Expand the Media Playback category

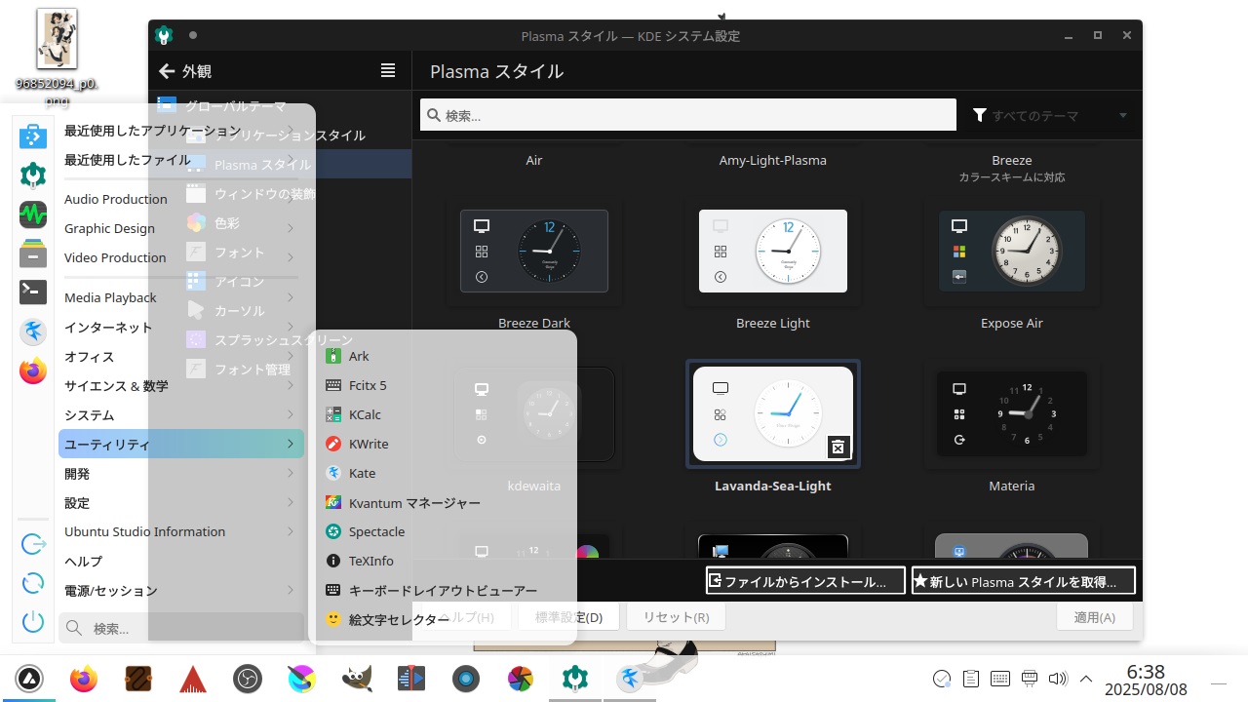(x=181, y=297)
